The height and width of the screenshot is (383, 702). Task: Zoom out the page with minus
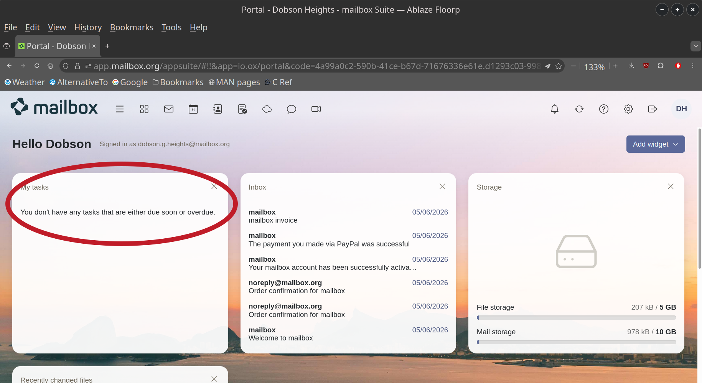(573, 66)
